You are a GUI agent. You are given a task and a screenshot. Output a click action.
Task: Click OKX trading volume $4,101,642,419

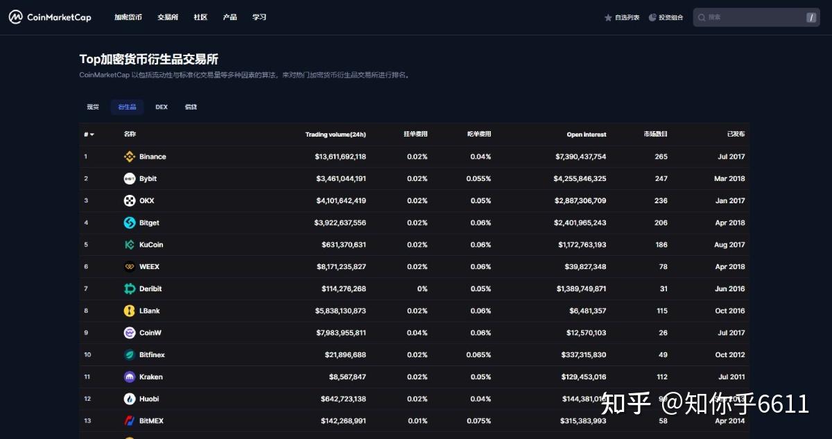pyautogui.click(x=341, y=200)
